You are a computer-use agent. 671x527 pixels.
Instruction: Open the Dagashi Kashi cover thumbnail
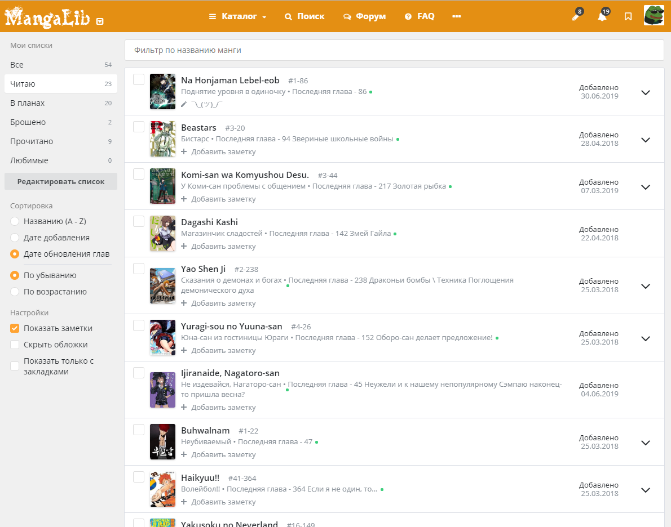(x=162, y=233)
